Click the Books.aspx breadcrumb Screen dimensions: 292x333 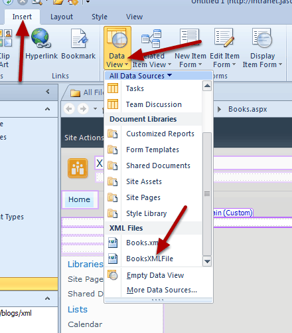(x=248, y=109)
